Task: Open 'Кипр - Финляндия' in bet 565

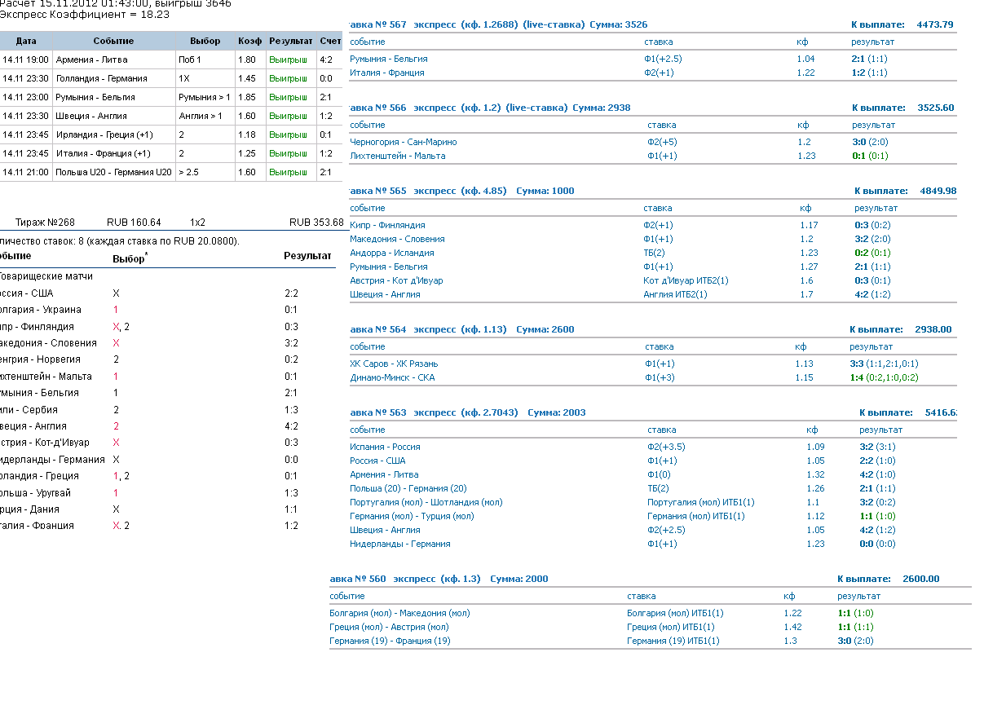Action: tap(387, 225)
